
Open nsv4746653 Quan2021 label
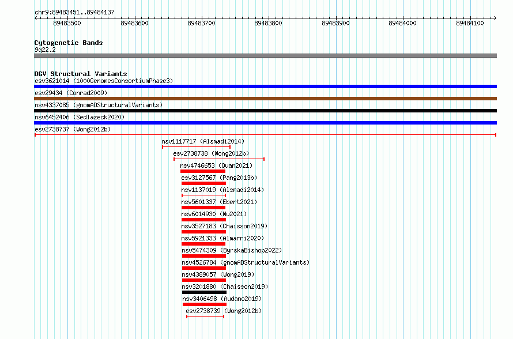pos(216,165)
